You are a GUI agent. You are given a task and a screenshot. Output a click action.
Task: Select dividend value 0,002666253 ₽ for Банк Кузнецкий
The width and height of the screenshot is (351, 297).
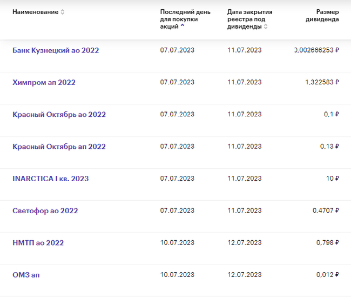[317, 50]
